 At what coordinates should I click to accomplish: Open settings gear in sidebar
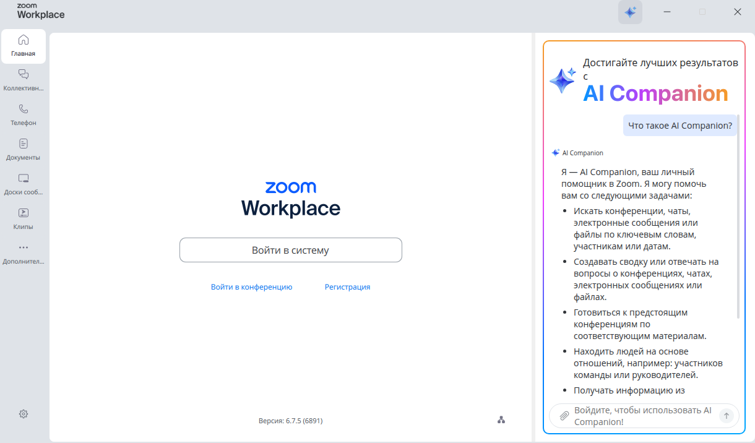point(24,414)
